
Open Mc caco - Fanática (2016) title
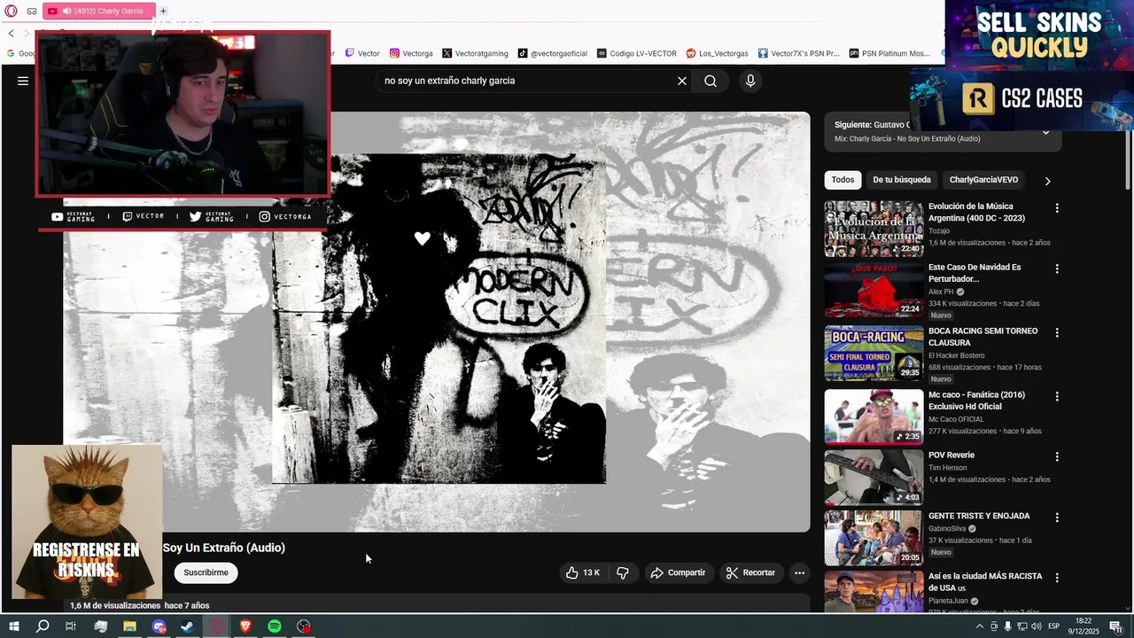tap(977, 401)
